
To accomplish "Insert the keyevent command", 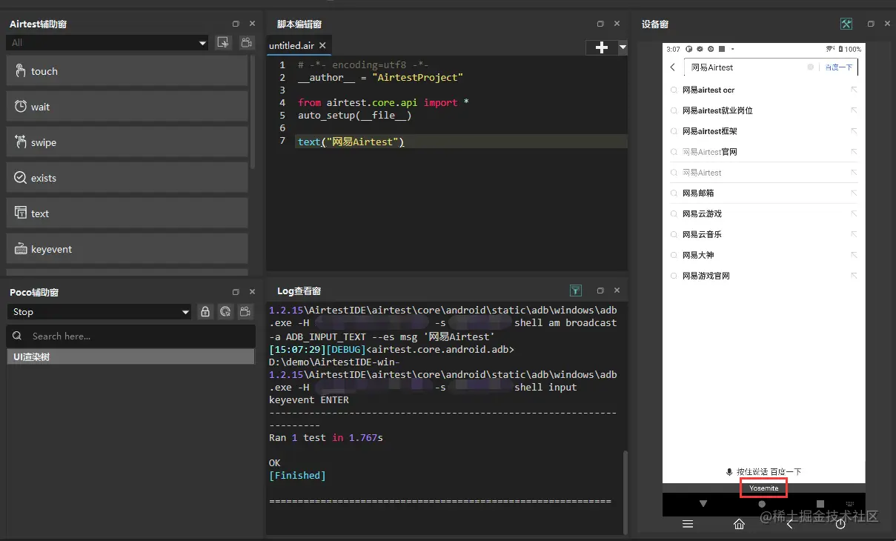I will tap(127, 249).
